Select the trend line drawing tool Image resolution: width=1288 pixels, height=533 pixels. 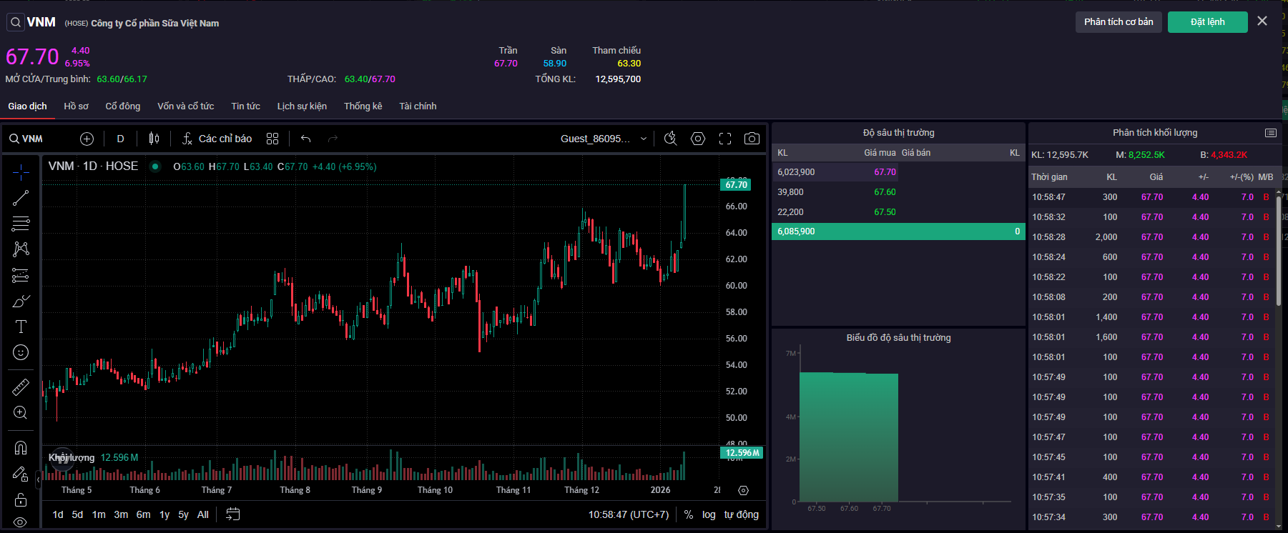click(x=21, y=198)
